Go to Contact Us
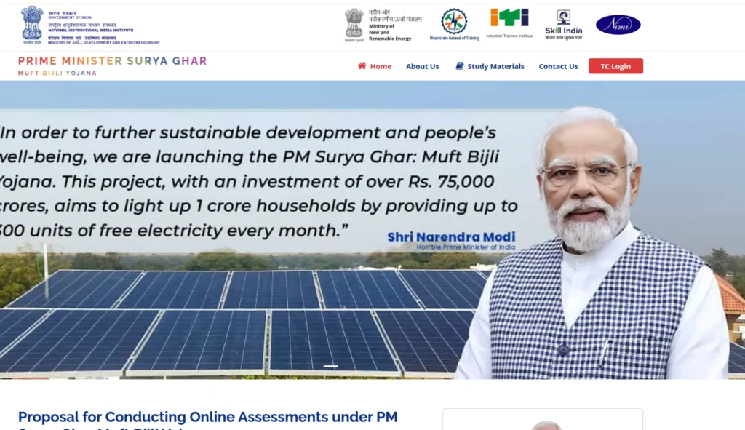Viewport: 745px width, 430px height. [558, 66]
